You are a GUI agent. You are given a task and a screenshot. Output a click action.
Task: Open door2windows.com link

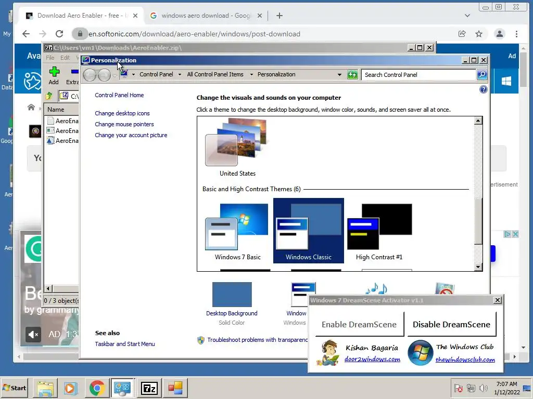tap(372, 359)
